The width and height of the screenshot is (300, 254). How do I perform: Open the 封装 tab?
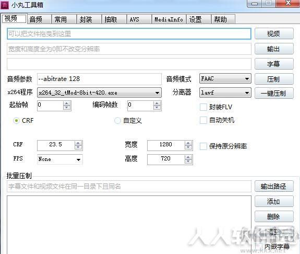pos(89,19)
